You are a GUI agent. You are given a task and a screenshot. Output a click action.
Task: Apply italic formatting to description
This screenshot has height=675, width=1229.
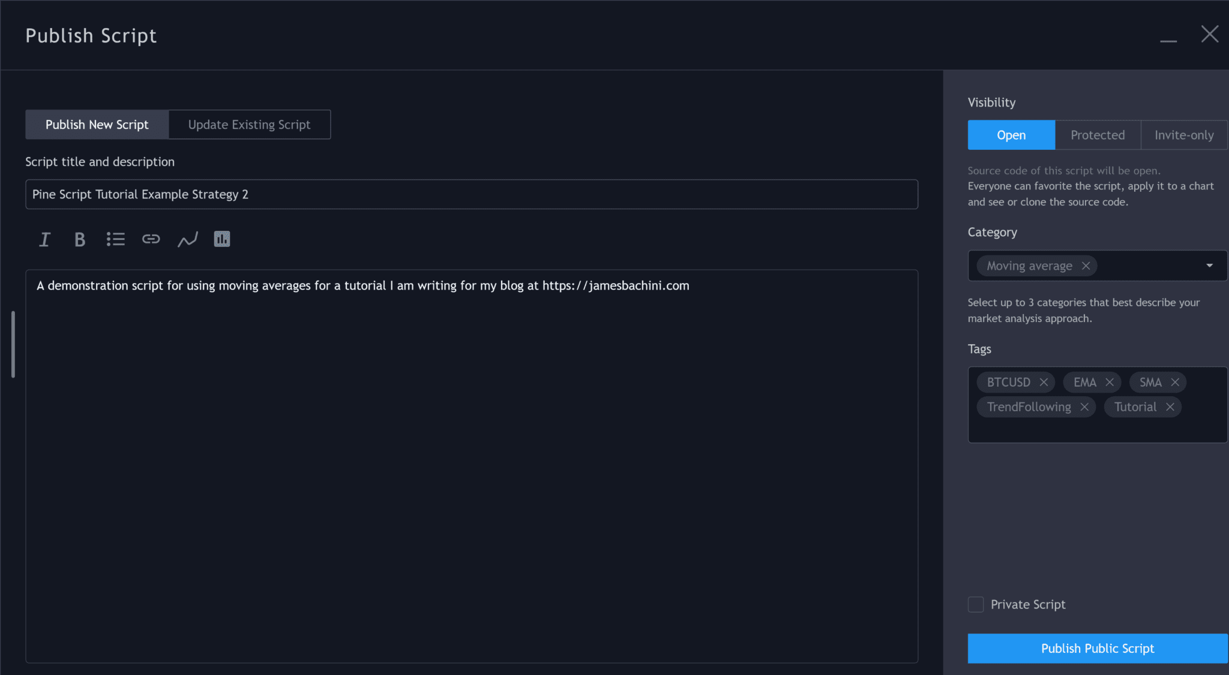click(x=44, y=239)
